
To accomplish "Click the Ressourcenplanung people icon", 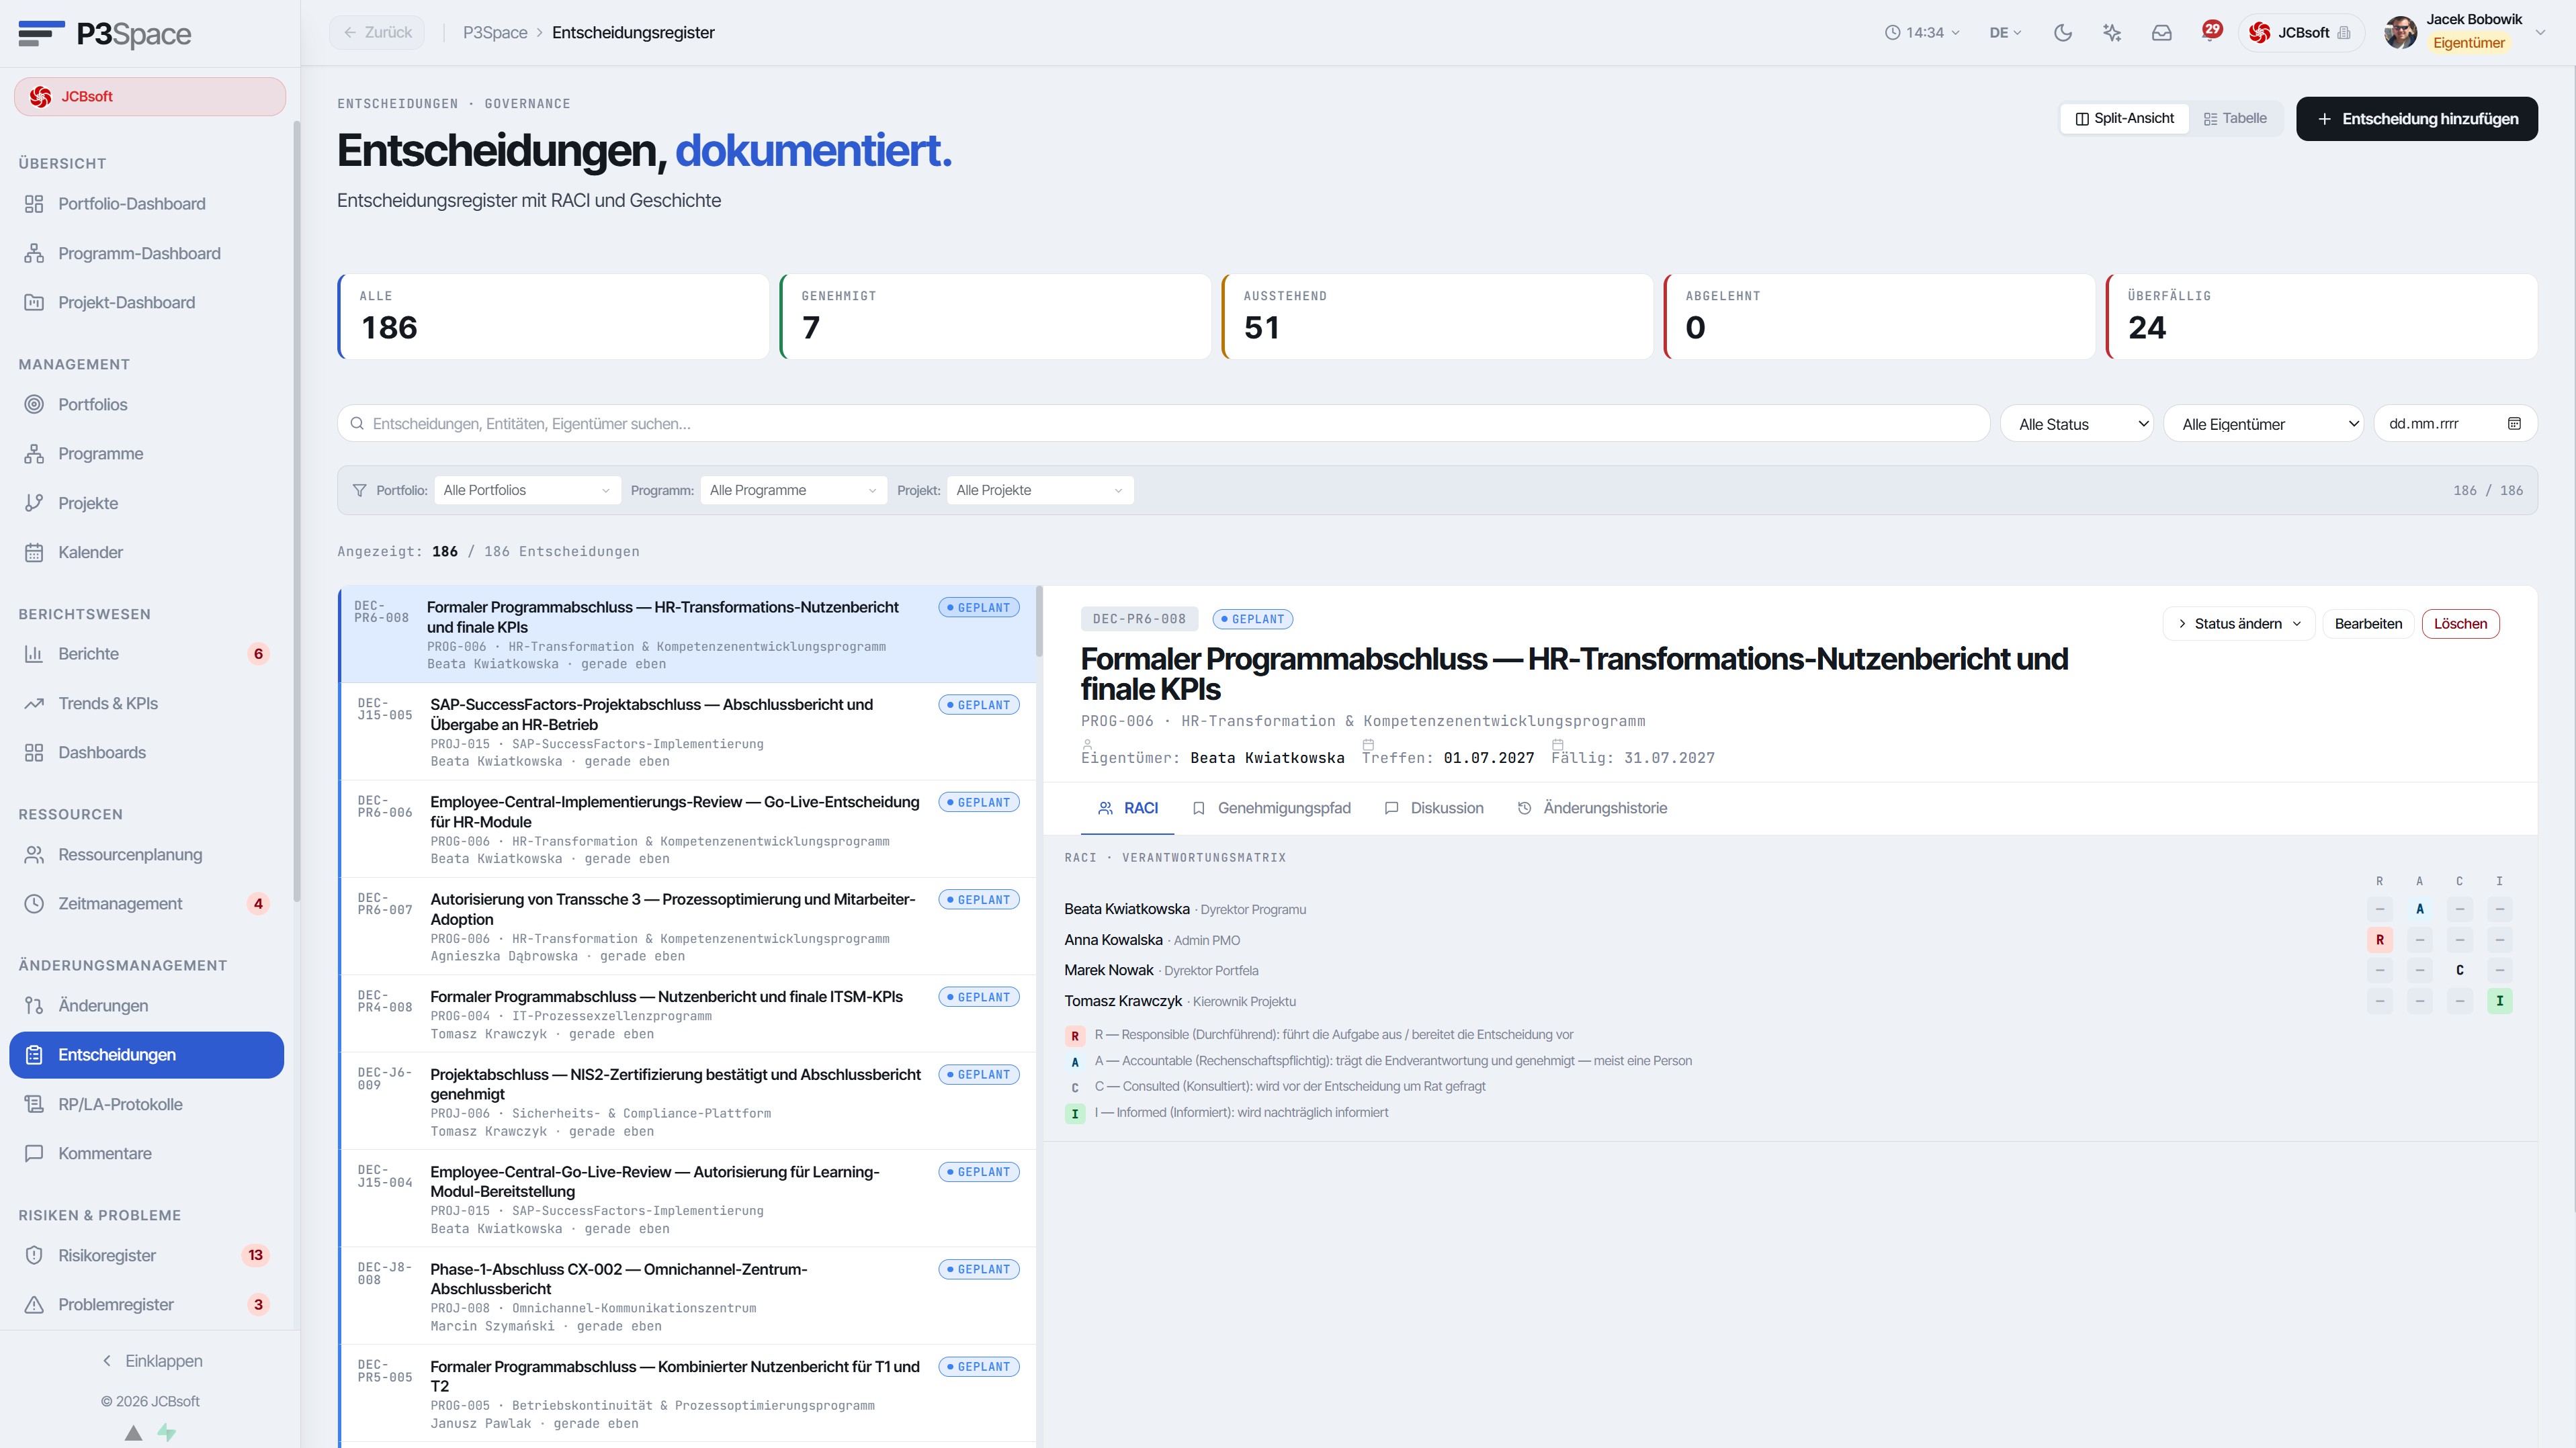I will 34,856.
